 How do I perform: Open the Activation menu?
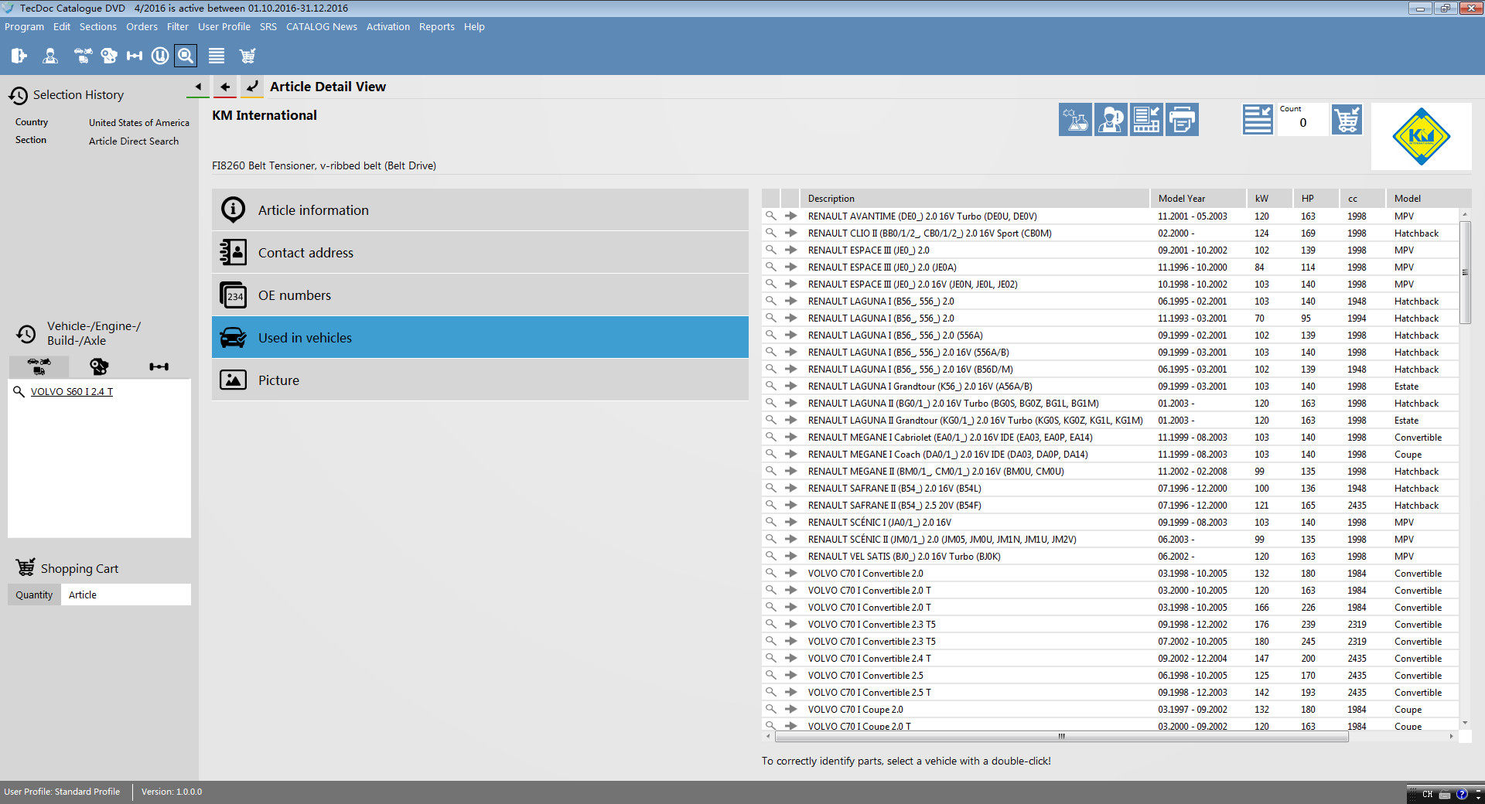click(388, 26)
